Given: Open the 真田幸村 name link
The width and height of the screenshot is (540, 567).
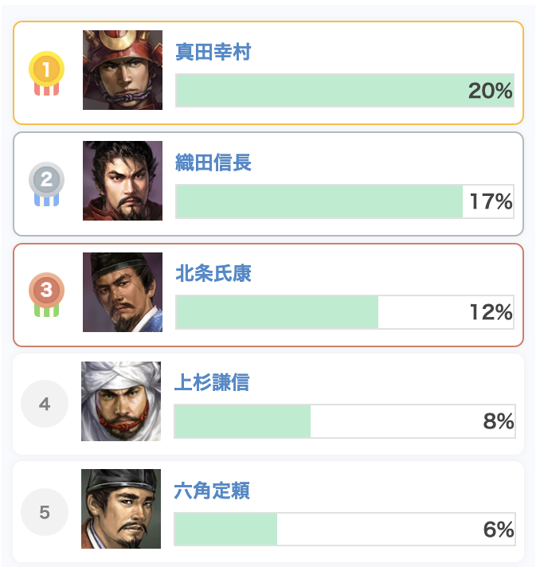Looking at the screenshot, I should [x=213, y=53].
